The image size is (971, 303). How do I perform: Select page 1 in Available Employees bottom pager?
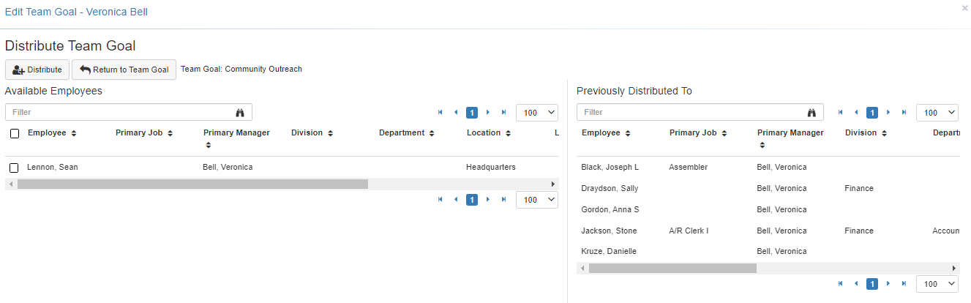pos(472,200)
